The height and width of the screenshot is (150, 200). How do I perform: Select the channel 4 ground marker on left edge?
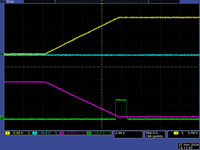2,117
